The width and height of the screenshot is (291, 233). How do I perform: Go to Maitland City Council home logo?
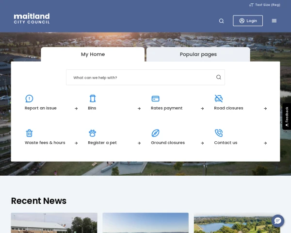(32, 19)
